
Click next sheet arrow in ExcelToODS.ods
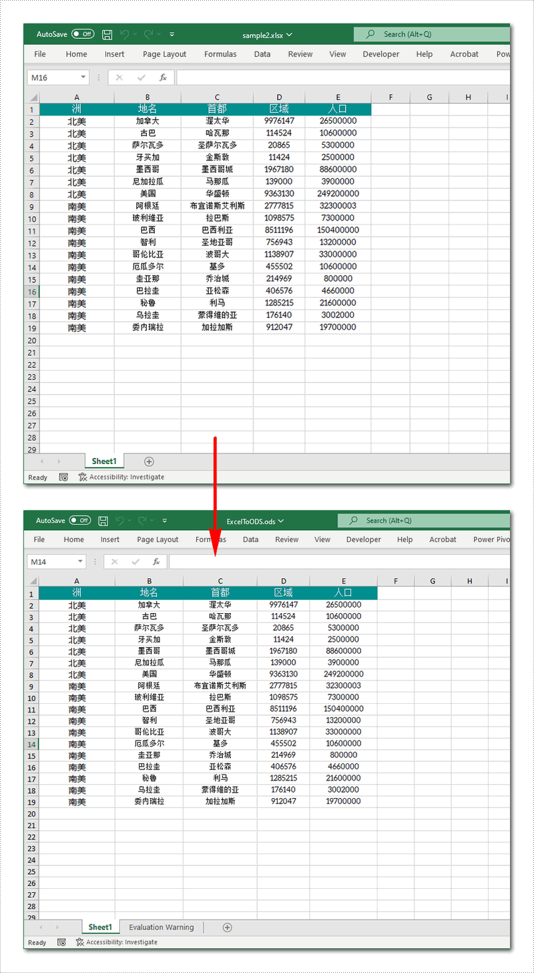coord(58,927)
